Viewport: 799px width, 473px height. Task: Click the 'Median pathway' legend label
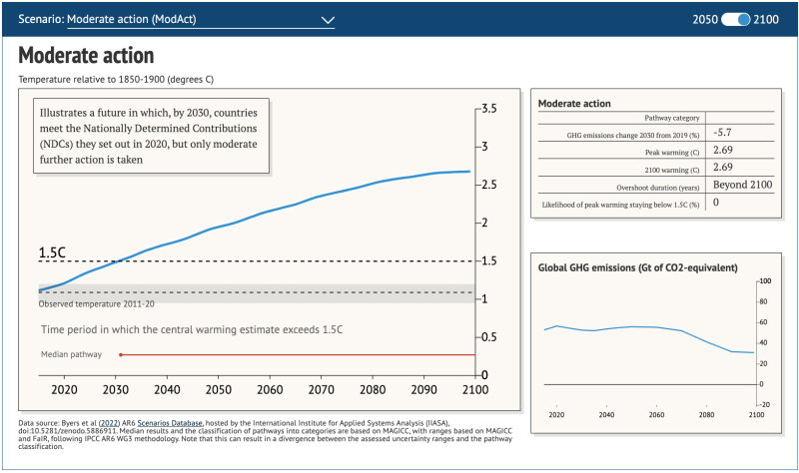click(x=71, y=354)
